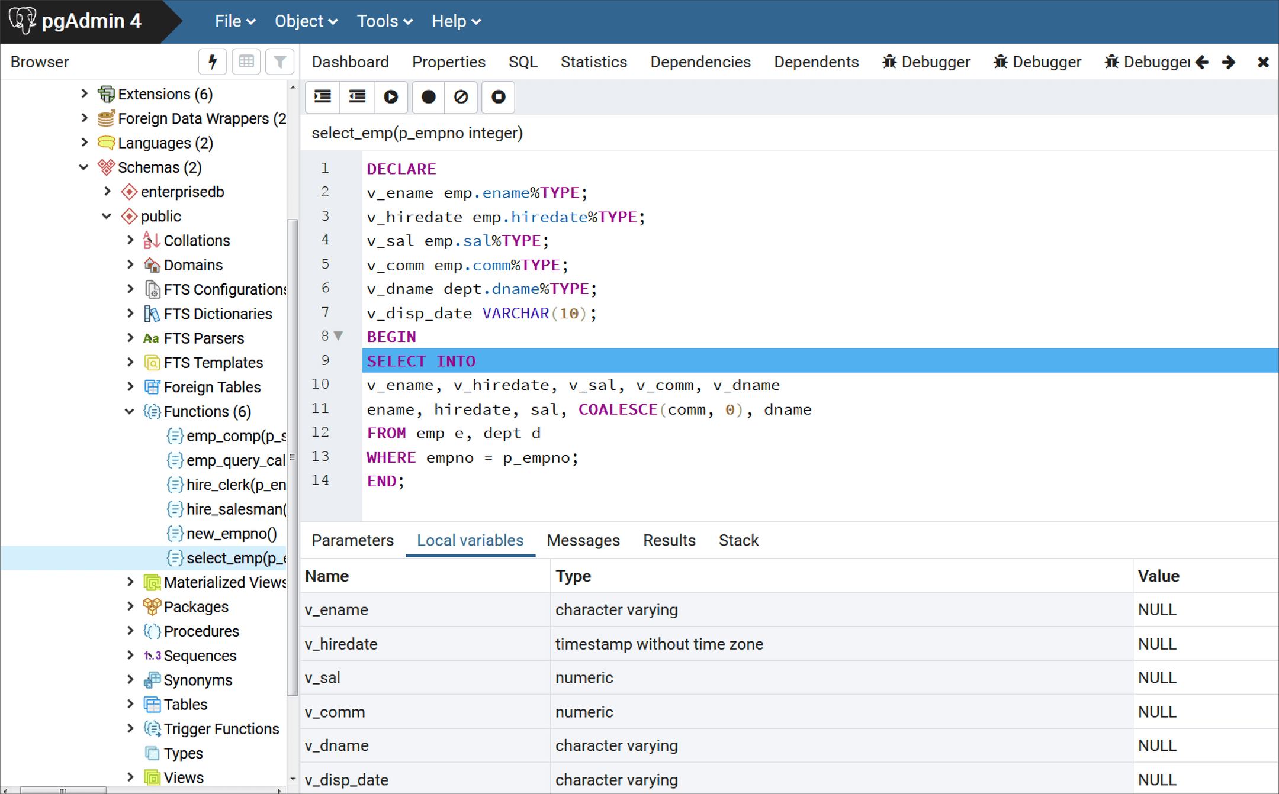Click the Step into debugger button
This screenshot has height=794, width=1279.
click(323, 96)
